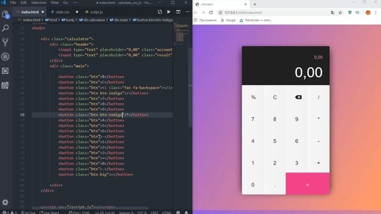Click the C clear button on calculator
Screen dimensions: 381x214
[275, 97]
